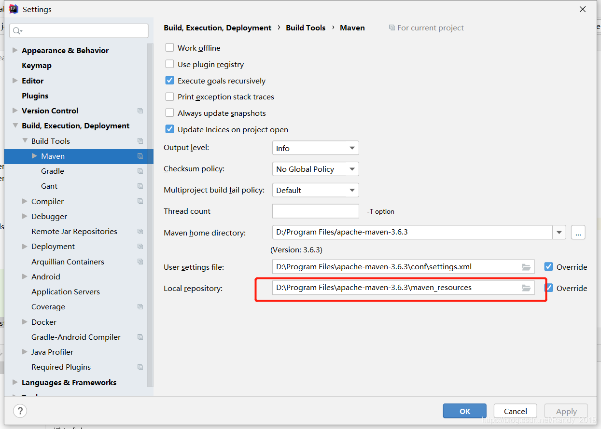The image size is (601, 429).
Task: Click the project-level icon beside Required Plugins
Action: pyautogui.click(x=140, y=367)
